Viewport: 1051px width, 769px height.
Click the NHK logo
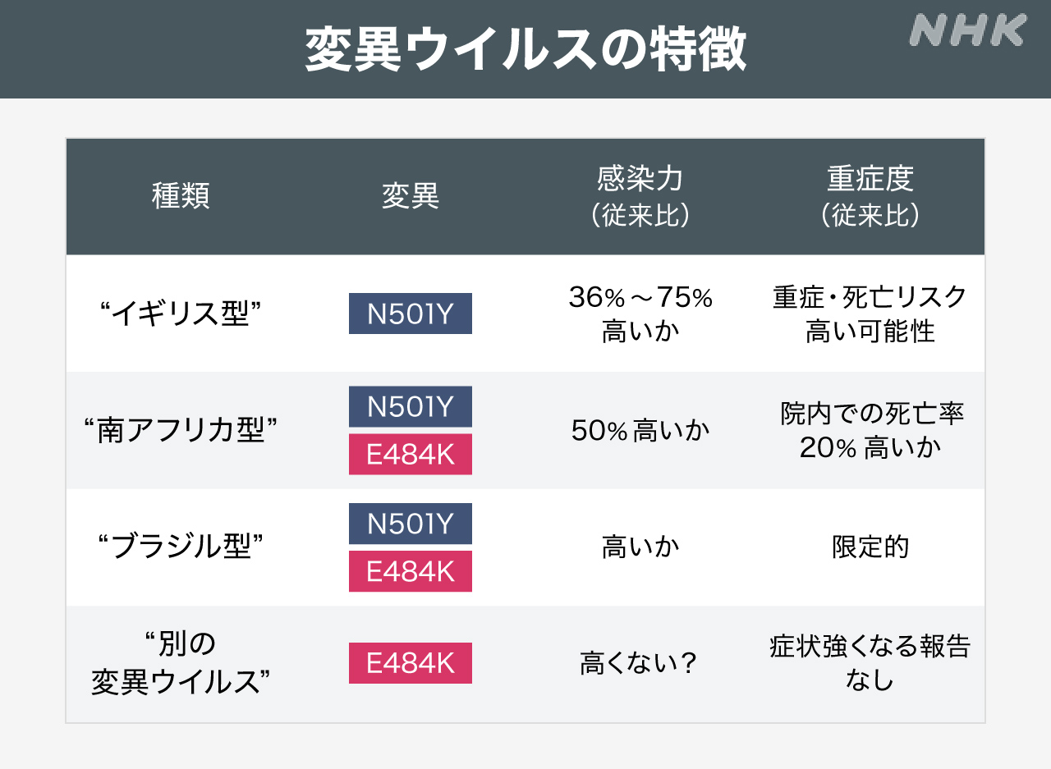point(968,31)
